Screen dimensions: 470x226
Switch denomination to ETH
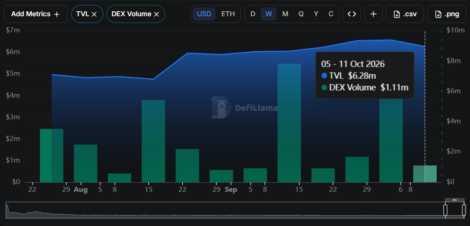228,14
